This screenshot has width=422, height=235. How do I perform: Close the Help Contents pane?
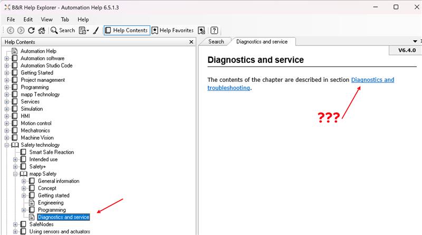(x=191, y=42)
